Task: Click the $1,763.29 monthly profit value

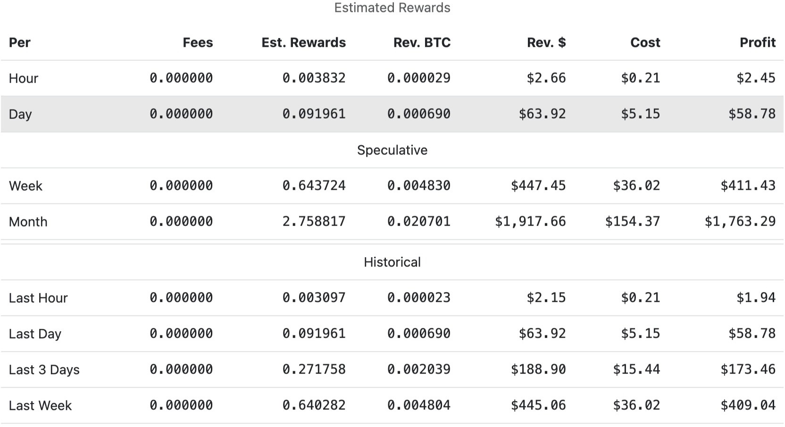Action: [740, 221]
